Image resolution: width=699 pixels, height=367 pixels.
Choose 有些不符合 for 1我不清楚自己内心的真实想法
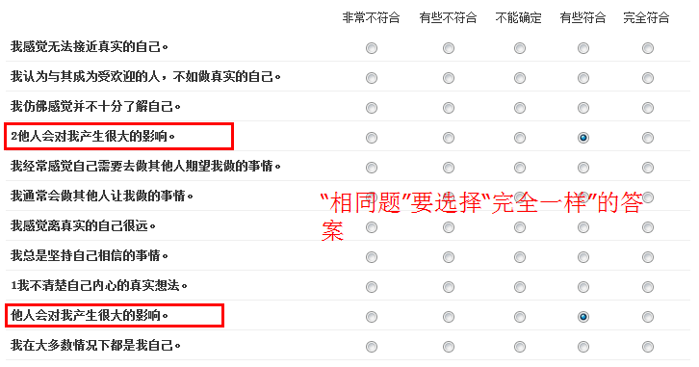tap(449, 287)
